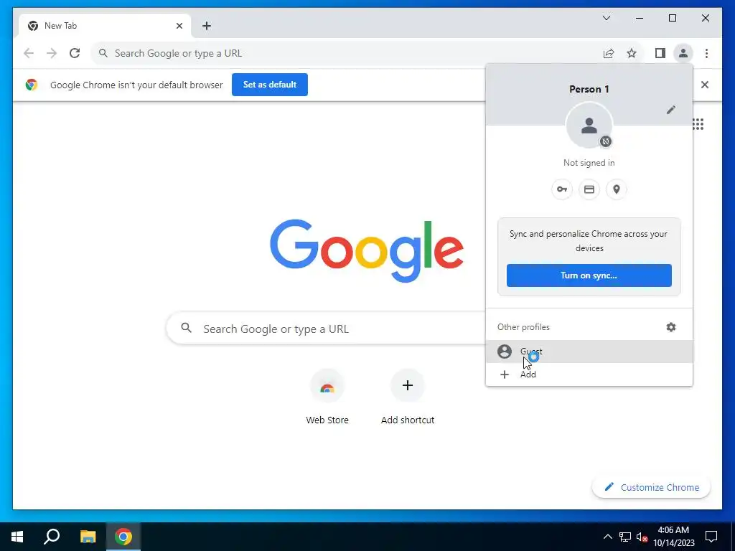Share this page via share icon
The image size is (735, 551).
[x=609, y=53]
